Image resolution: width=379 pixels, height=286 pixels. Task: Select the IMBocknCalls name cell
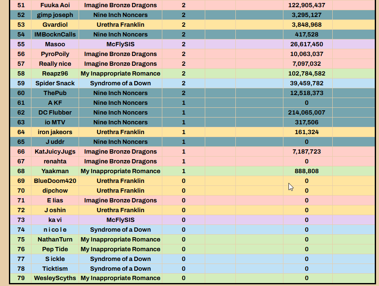tap(55, 34)
